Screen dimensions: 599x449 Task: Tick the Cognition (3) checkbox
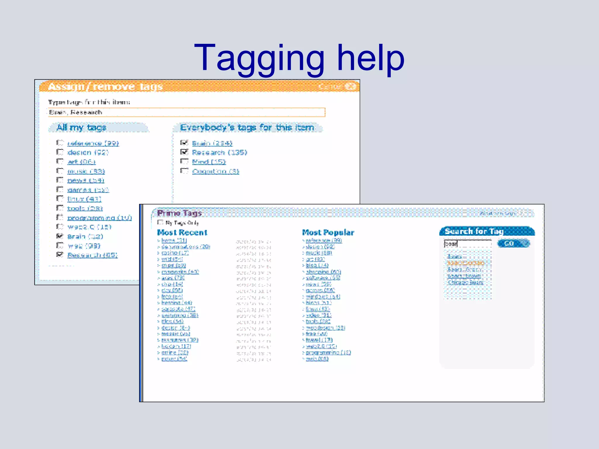[184, 171]
